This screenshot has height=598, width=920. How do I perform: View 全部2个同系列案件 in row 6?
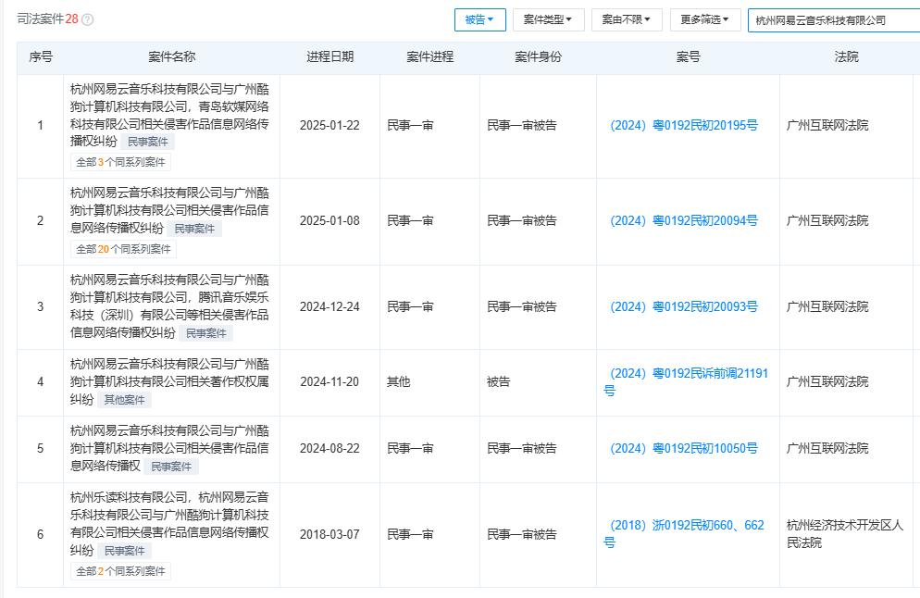point(120,571)
